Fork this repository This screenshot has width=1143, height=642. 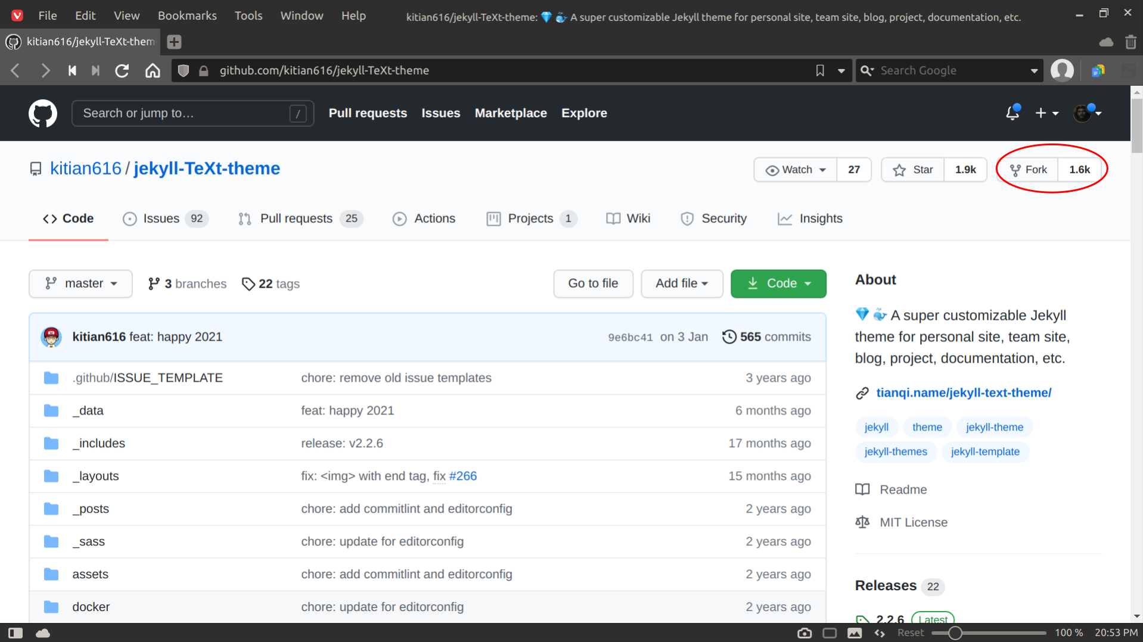tap(1029, 170)
